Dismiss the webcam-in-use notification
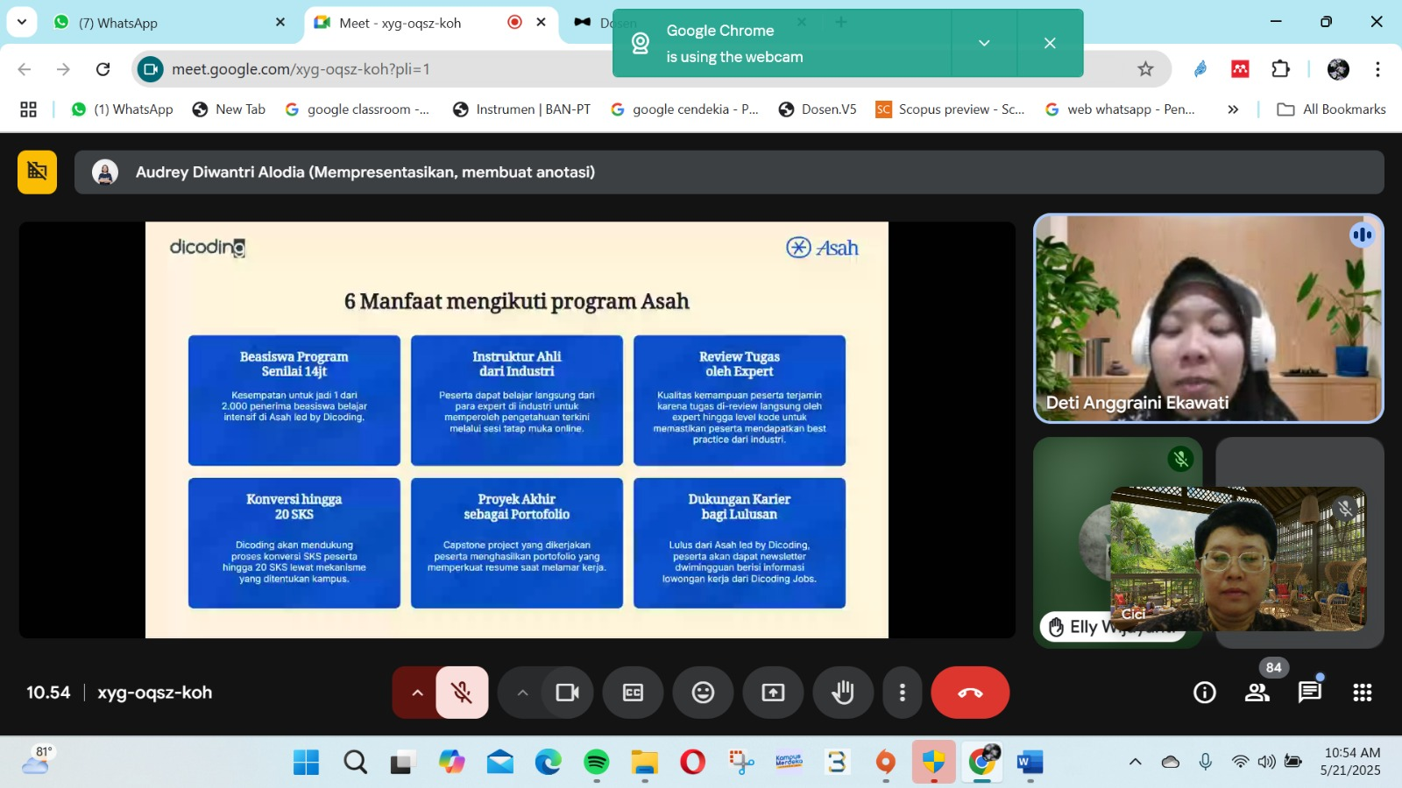This screenshot has height=788, width=1402. click(1050, 43)
